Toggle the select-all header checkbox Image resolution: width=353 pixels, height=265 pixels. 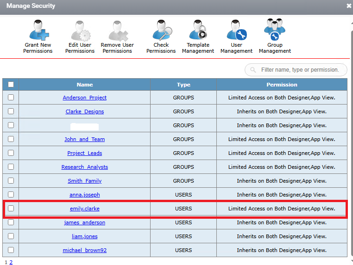click(x=11, y=85)
